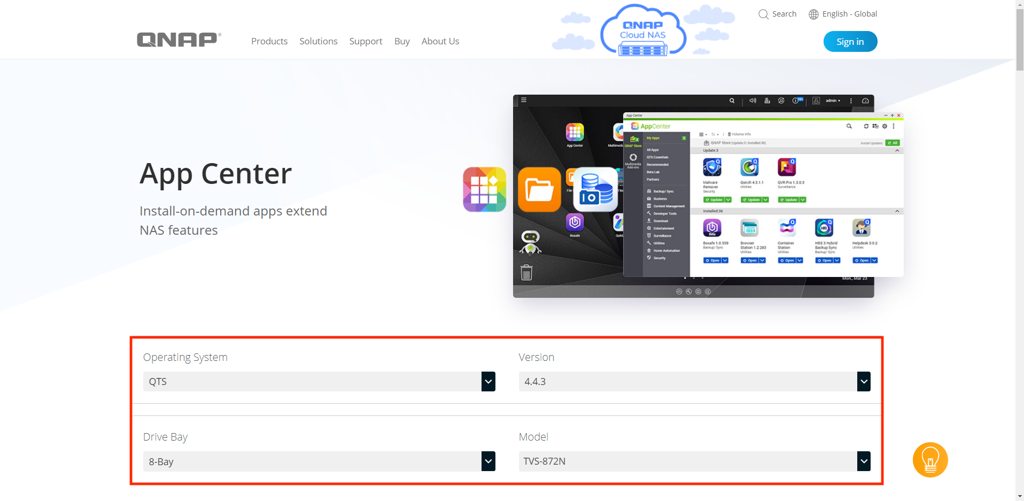The width and height of the screenshot is (1024, 501).
Task: Click the "App Center" page heading
Action: (216, 174)
